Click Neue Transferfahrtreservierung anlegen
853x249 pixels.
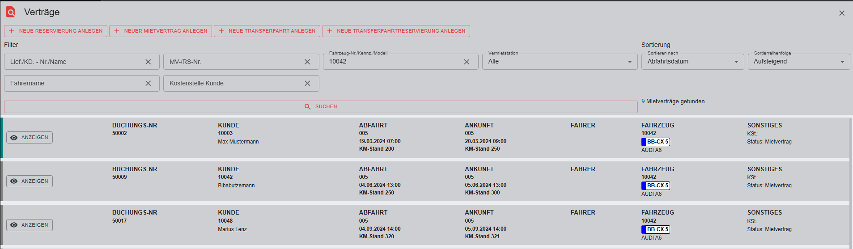pyautogui.click(x=396, y=31)
